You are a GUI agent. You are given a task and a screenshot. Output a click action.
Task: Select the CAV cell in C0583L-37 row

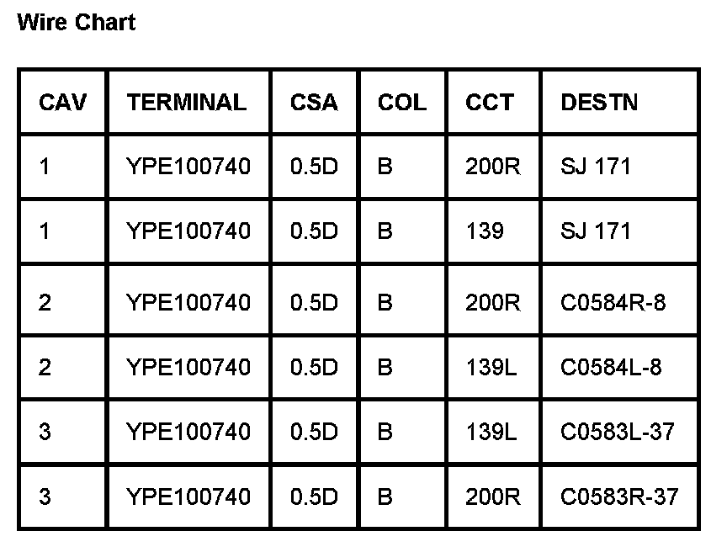coord(45,432)
